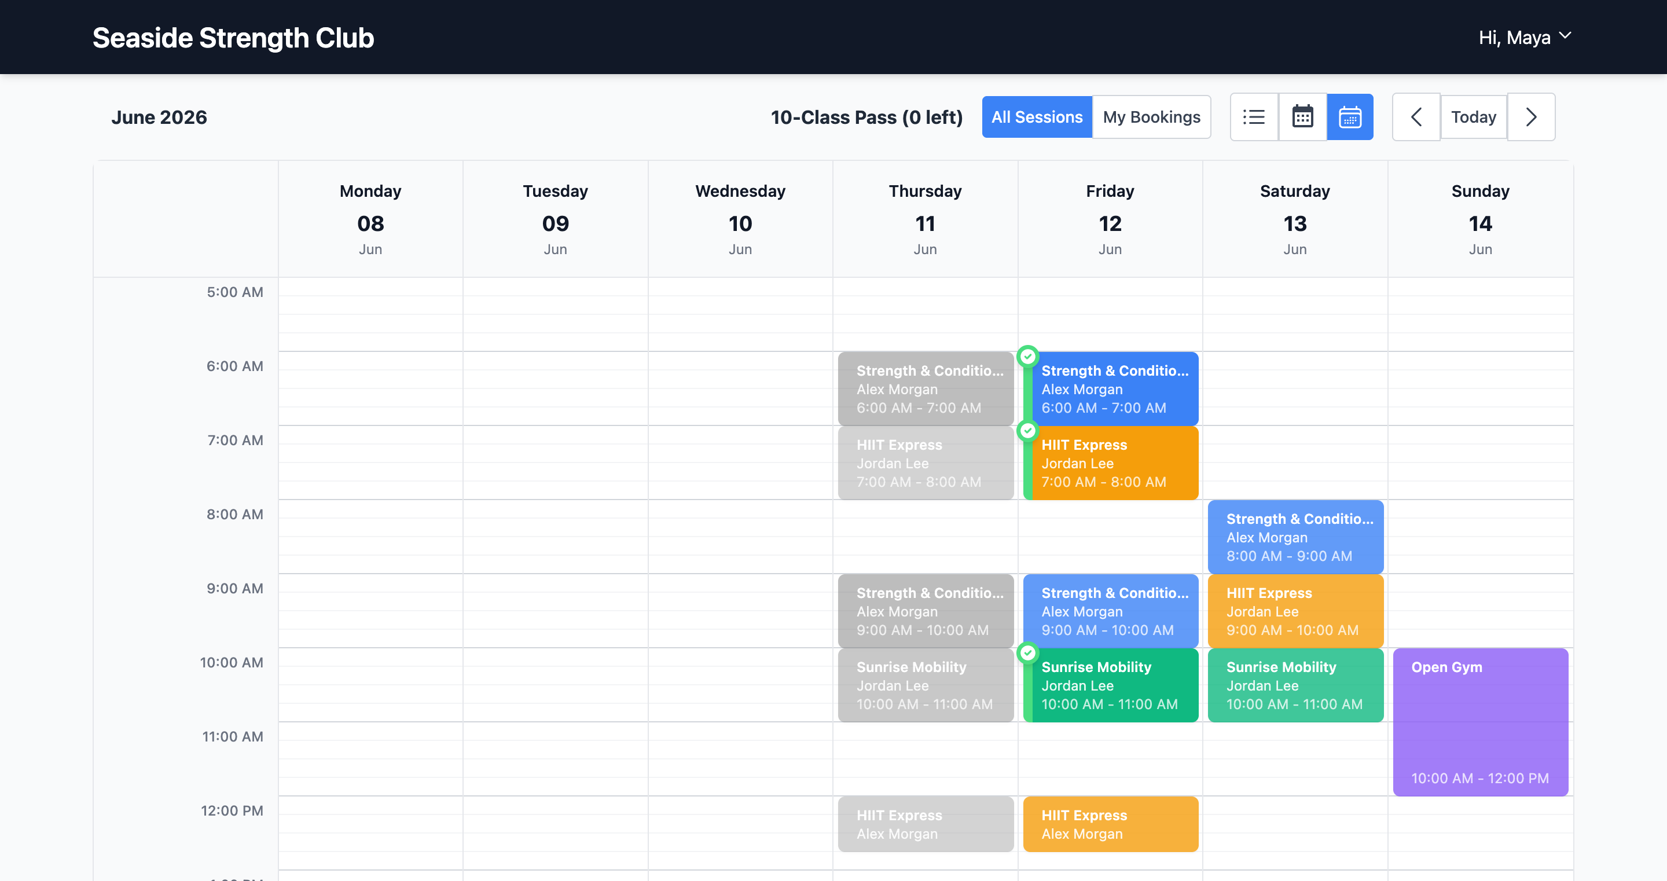Open Friday 9:00 AM Strength & Conditioning session
Screen dimensions: 1667x881
point(1111,611)
